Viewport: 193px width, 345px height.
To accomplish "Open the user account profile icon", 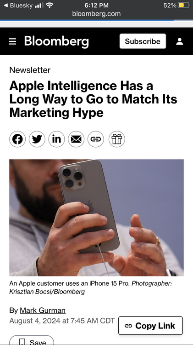I will click(x=180, y=41).
